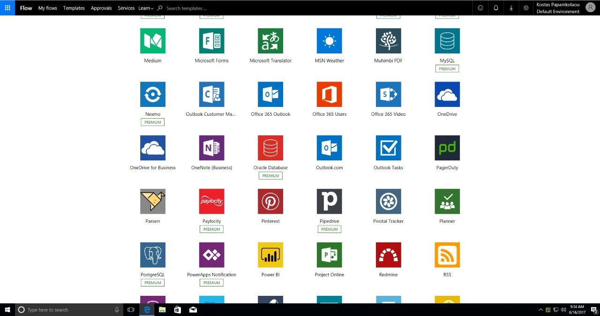Image resolution: width=600 pixels, height=316 pixels.
Task: Open the Outlook Tasks connector icon
Action: 389,148
